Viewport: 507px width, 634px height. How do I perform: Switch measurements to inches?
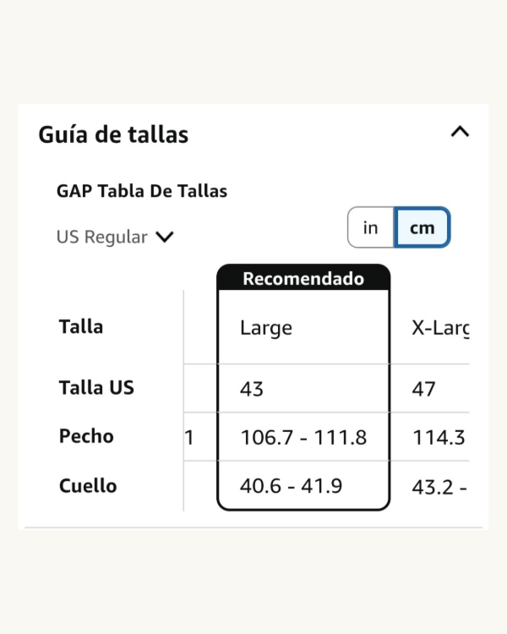click(x=371, y=228)
